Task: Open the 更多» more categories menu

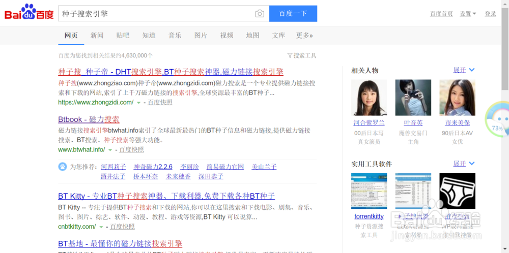Action: point(304,36)
